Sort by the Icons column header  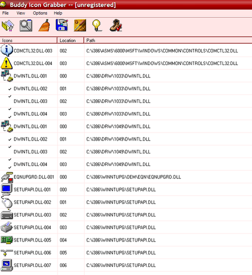[x=28, y=40]
